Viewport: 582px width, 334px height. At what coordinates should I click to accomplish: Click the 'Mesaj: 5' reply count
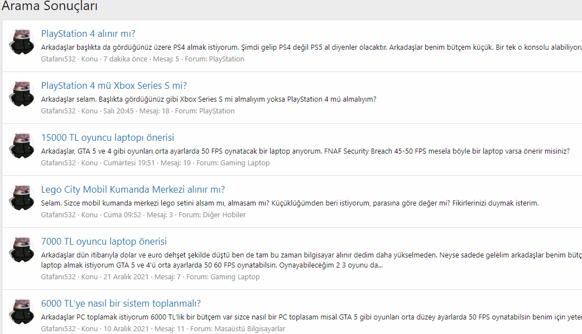166,59
